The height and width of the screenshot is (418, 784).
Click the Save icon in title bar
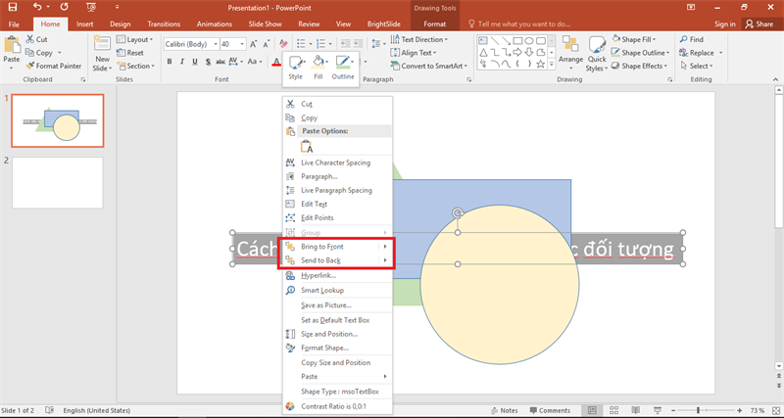pyautogui.click(x=12, y=7)
